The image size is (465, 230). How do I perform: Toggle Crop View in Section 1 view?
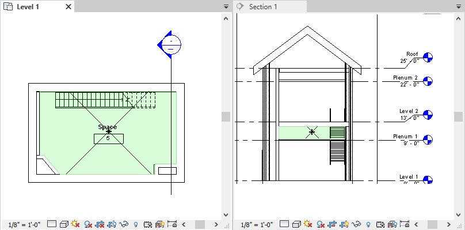[x=333, y=224]
